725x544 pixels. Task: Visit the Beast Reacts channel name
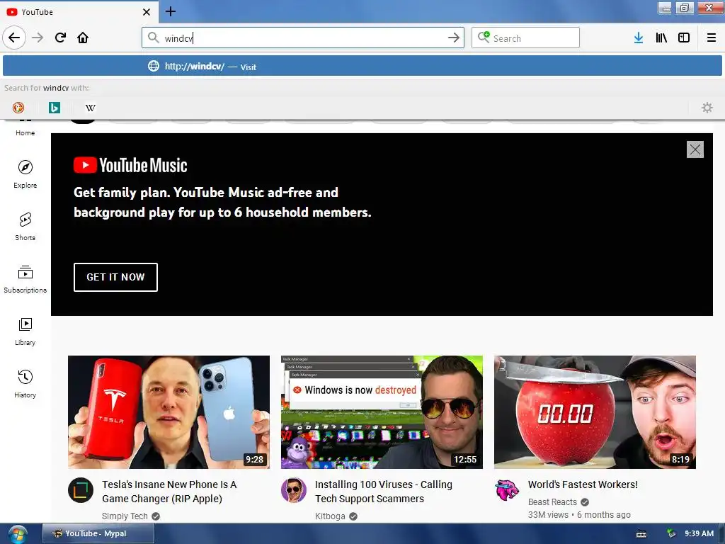[552, 502]
